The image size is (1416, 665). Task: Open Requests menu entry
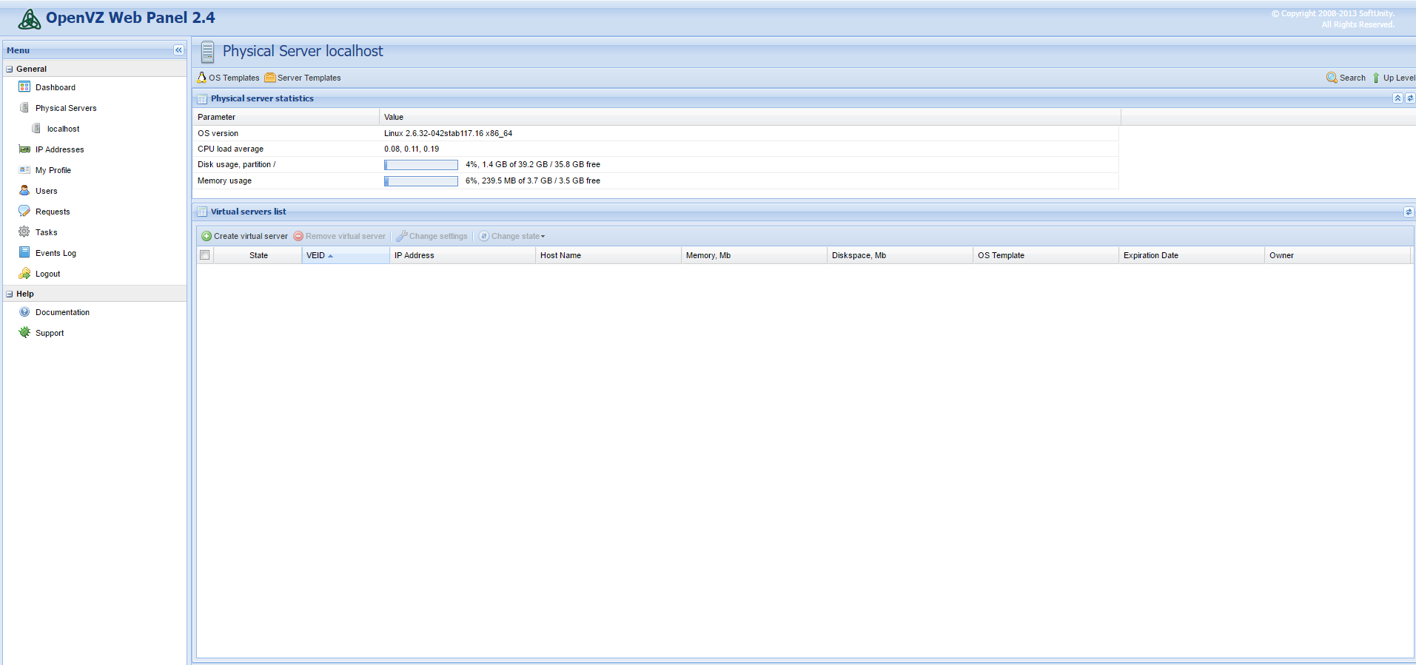tap(53, 212)
